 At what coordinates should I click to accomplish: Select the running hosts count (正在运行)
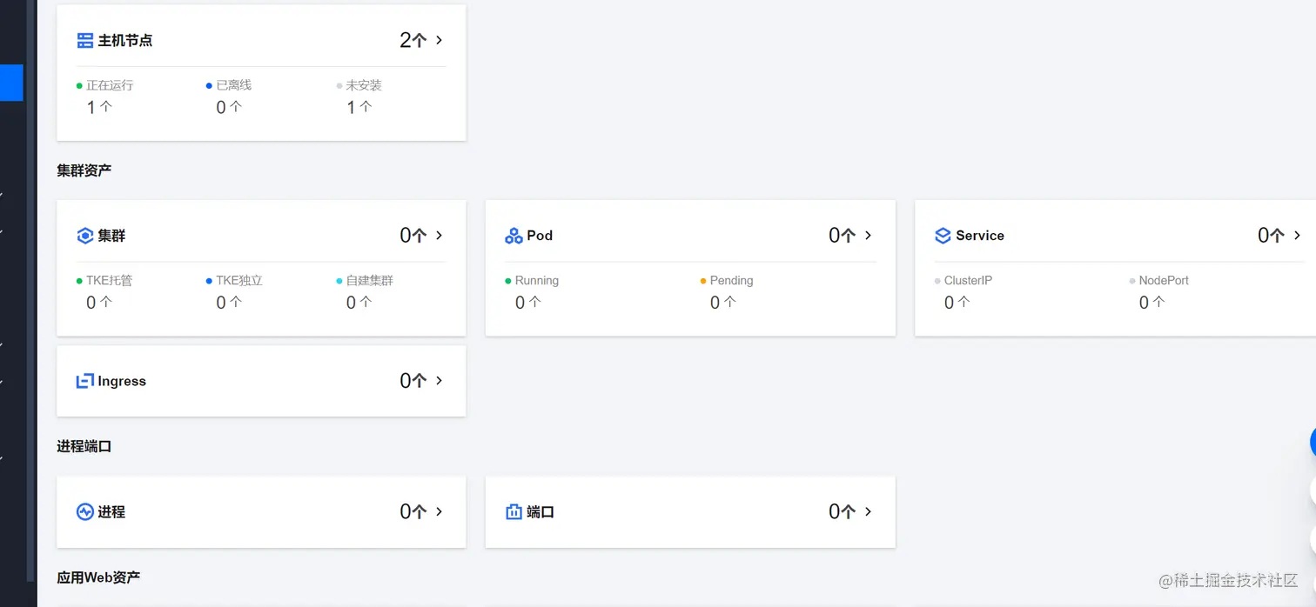[99, 107]
